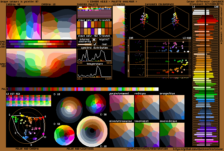This screenshot has height=151, width=224.
Task: Open the purple/seaweed complementary swatch
Action: (x=121, y=107)
